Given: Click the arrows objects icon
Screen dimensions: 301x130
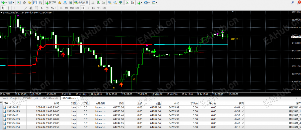Looking at the screenshot, I should (52, 8).
